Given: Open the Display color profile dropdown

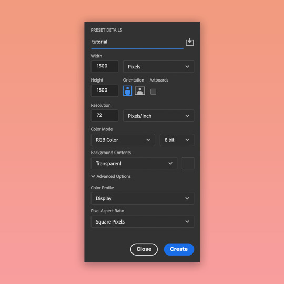Looking at the screenshot, I should coord(143,198).
